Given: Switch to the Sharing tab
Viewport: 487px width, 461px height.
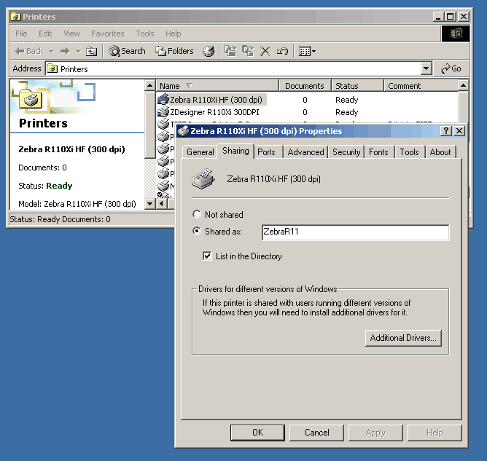Looking at the screenshot, I should click(x=235, y=151).
